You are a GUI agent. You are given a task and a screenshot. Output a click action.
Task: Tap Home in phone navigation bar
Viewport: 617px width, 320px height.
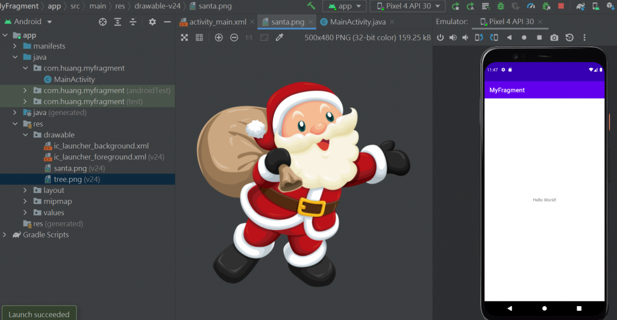tap(545, 308)
